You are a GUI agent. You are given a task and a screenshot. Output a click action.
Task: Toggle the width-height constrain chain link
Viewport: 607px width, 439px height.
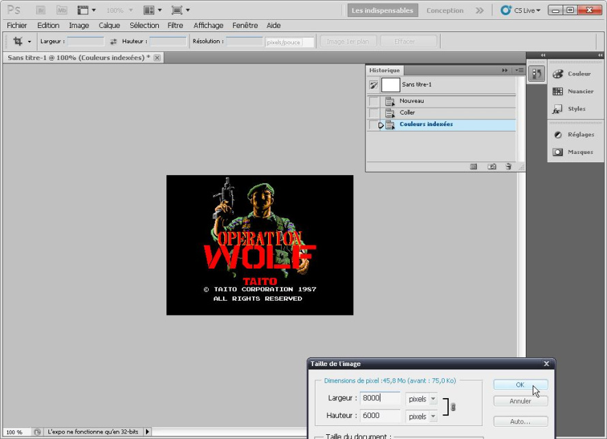tap(453, 407)
